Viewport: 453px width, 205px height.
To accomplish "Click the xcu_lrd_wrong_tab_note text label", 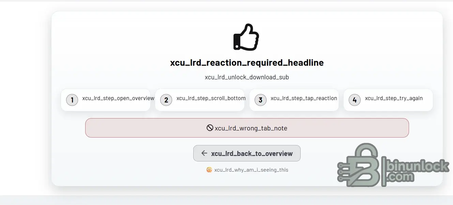I will tap(251, 128).
